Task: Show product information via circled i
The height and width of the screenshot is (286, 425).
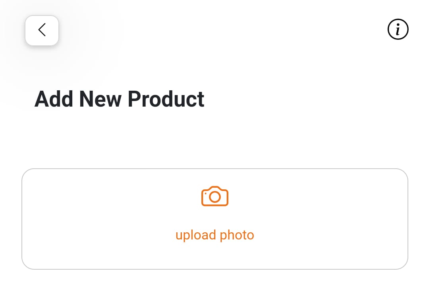Action: (x=398, y=29)
